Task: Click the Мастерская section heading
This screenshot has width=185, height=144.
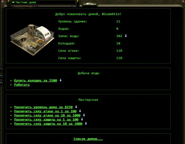Action: pos(88,100)
